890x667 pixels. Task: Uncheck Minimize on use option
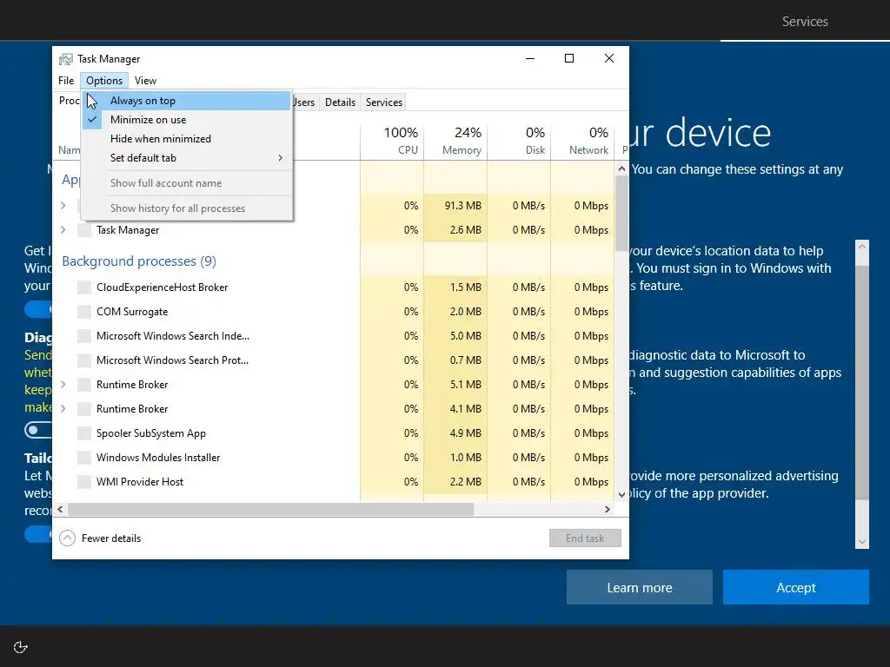187,120
